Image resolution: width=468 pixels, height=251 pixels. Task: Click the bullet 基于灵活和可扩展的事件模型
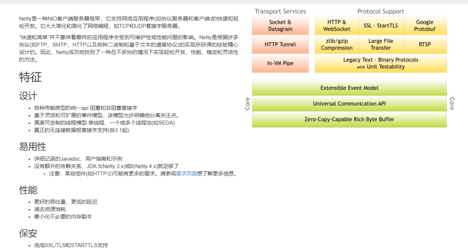107,115
